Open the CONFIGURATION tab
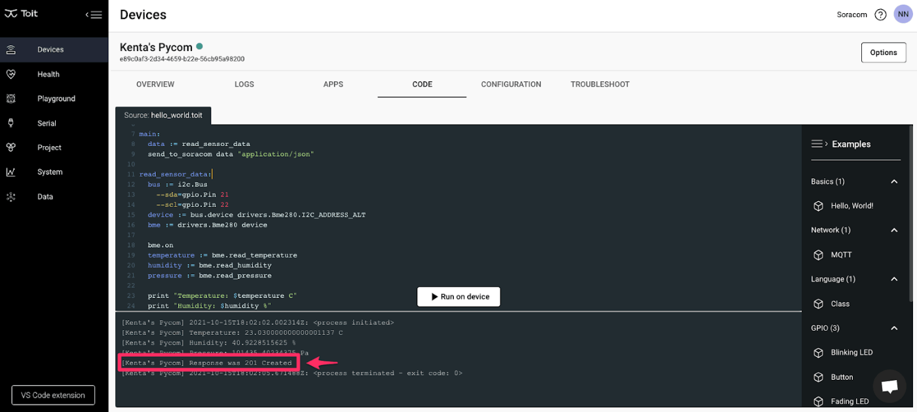Viewport: 917px width, 412px height. pos(511,84)
